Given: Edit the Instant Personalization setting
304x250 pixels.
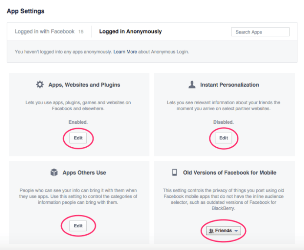Looking at the screenshot, I should tap(223, 138).
